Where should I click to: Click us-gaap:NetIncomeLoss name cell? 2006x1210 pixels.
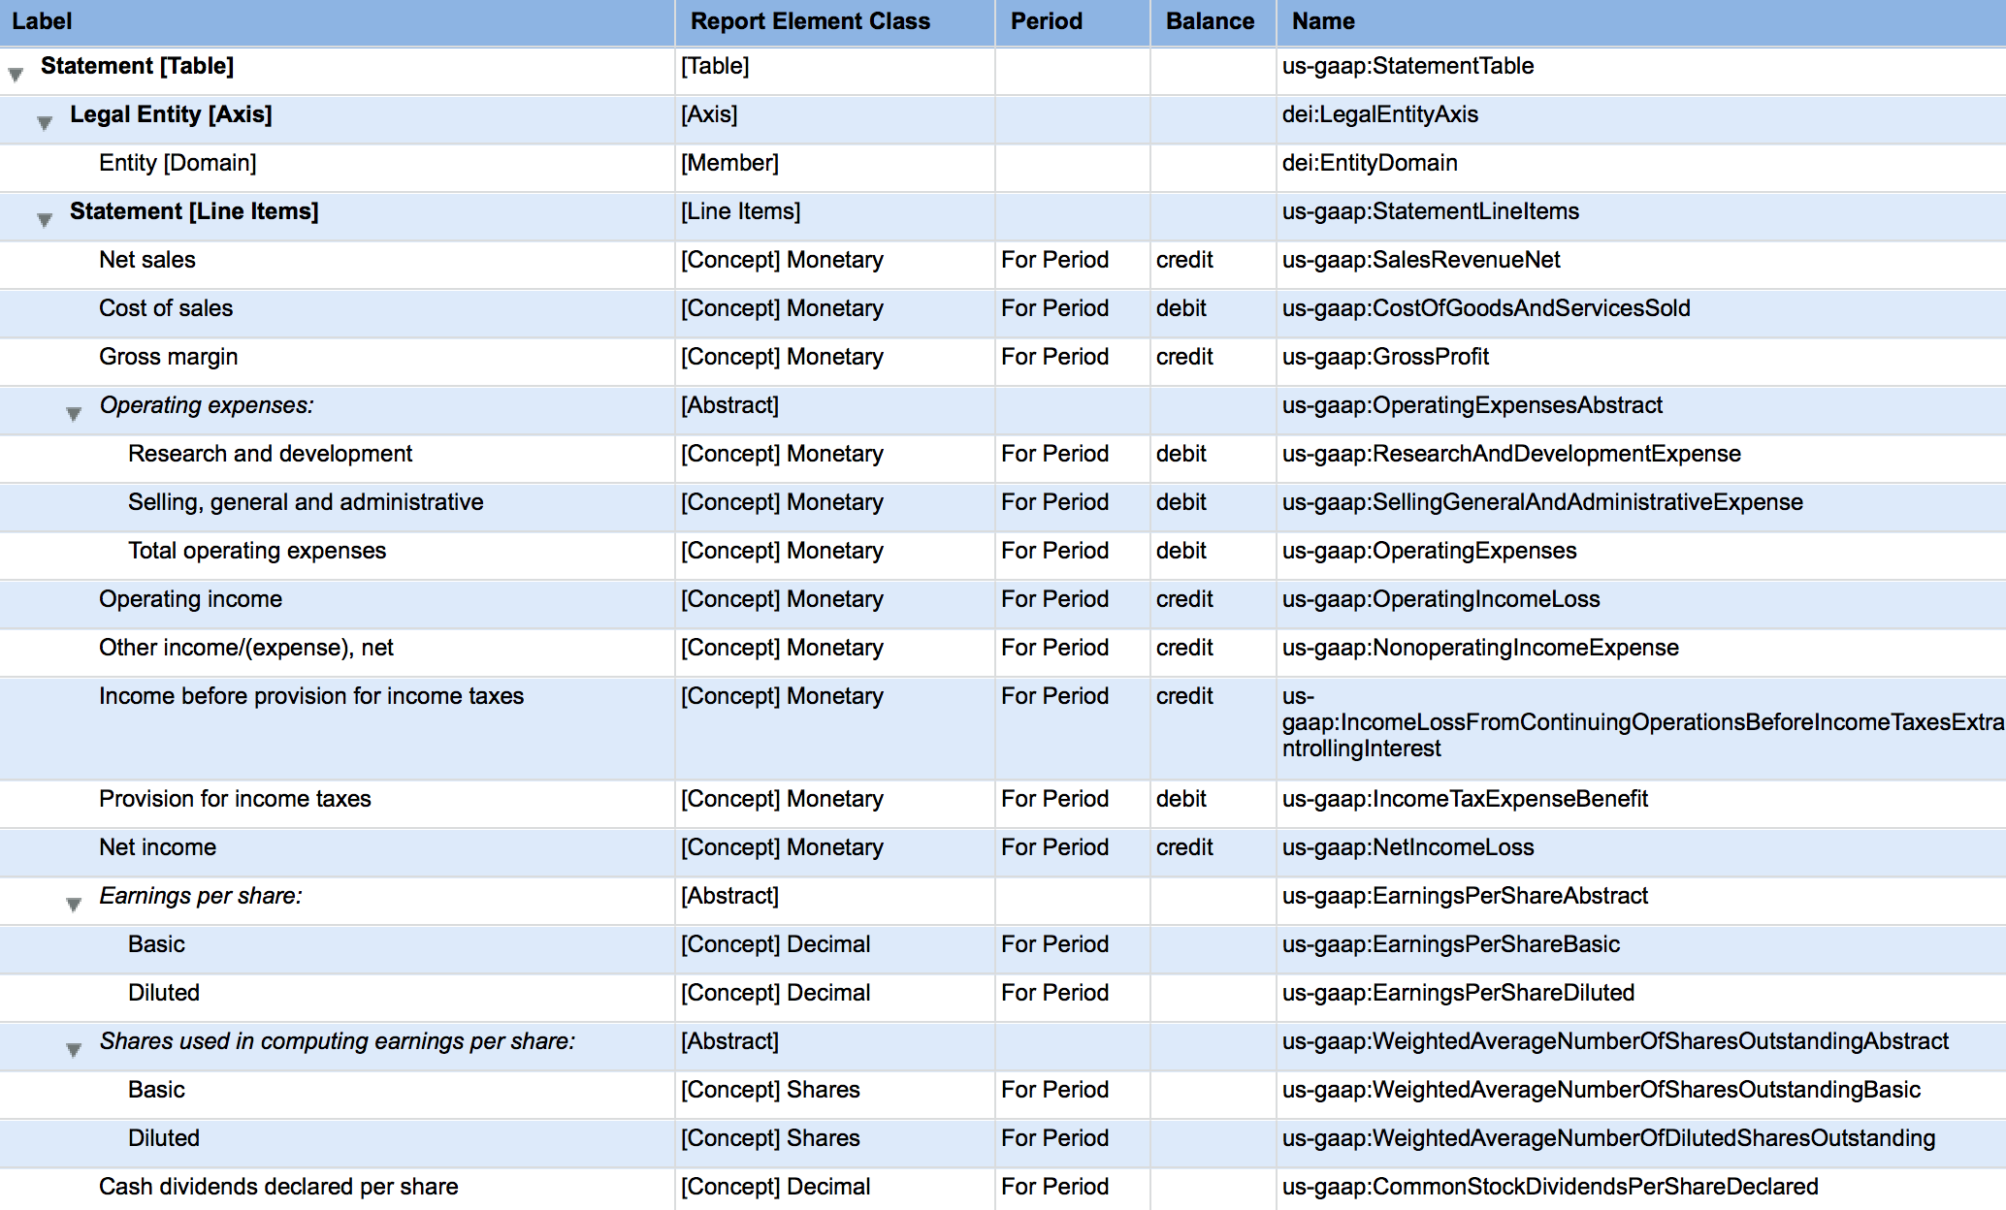click(x=1407, y=847)
